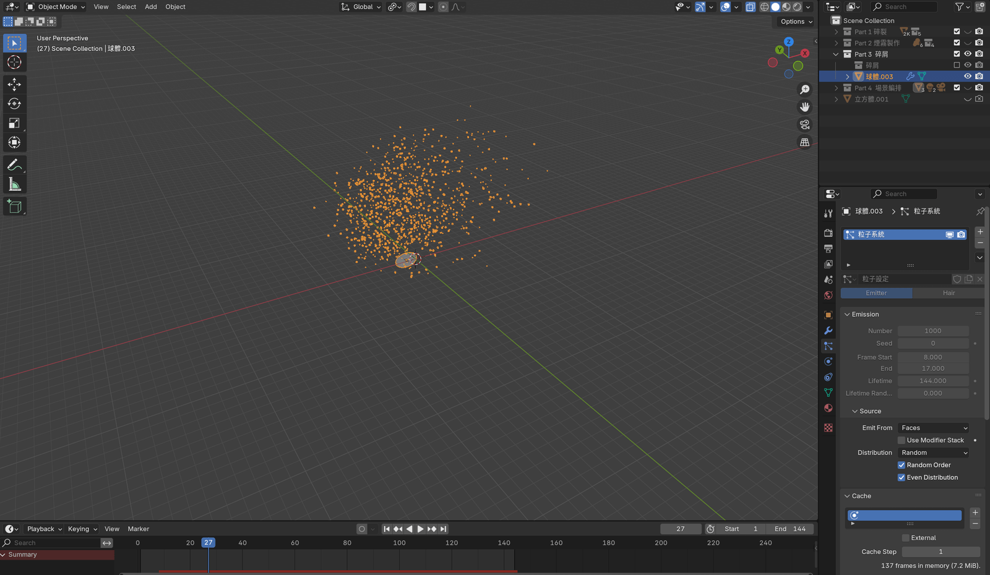Open the viewport Options dropdown

(796, 22)
